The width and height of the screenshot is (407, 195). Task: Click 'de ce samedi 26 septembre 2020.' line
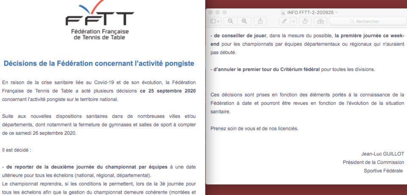pyautogui.click(x=39, y=133)
